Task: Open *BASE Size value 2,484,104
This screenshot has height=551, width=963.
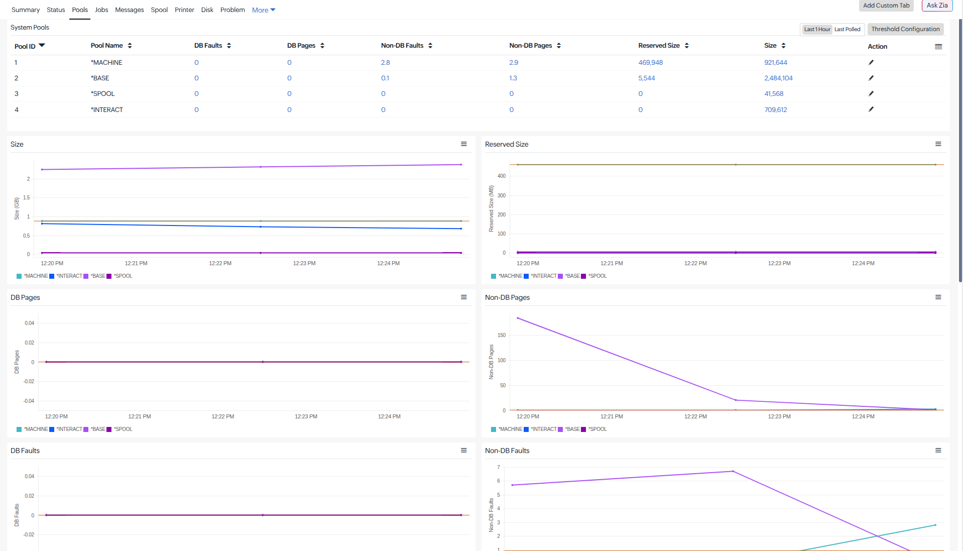Action: (x=778, y=78)
